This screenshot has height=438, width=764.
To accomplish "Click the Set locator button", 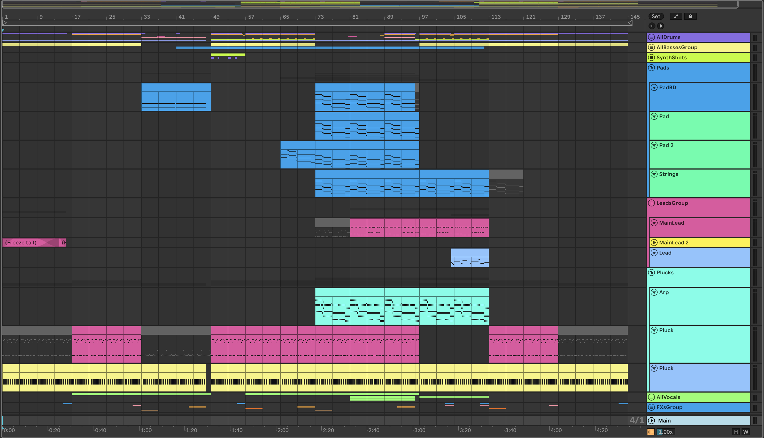I will click(x=656, y=17).
